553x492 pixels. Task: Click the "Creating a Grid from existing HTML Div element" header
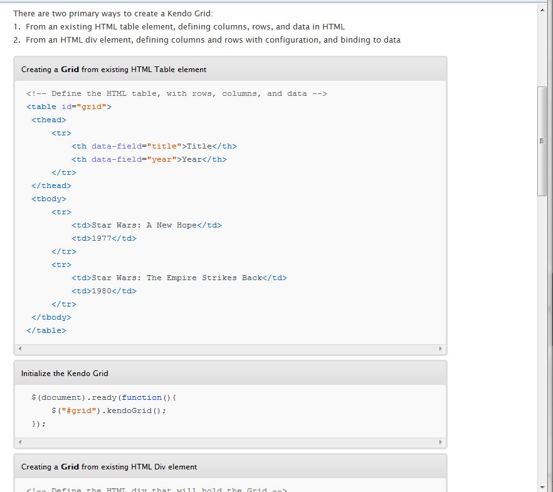[x=109, y=467]
